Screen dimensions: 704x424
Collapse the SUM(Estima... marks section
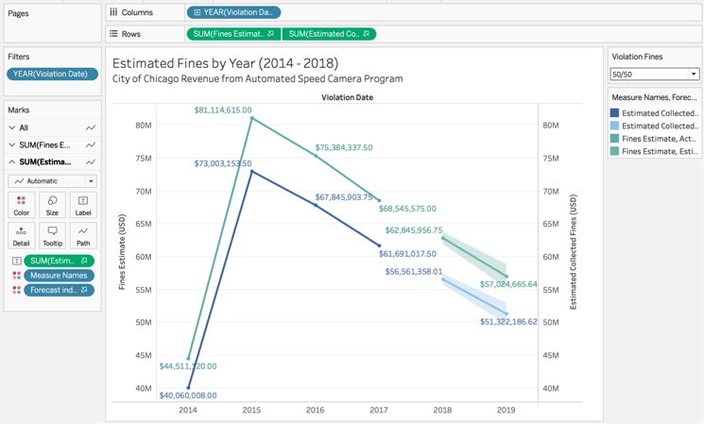(x=12, y=161)
